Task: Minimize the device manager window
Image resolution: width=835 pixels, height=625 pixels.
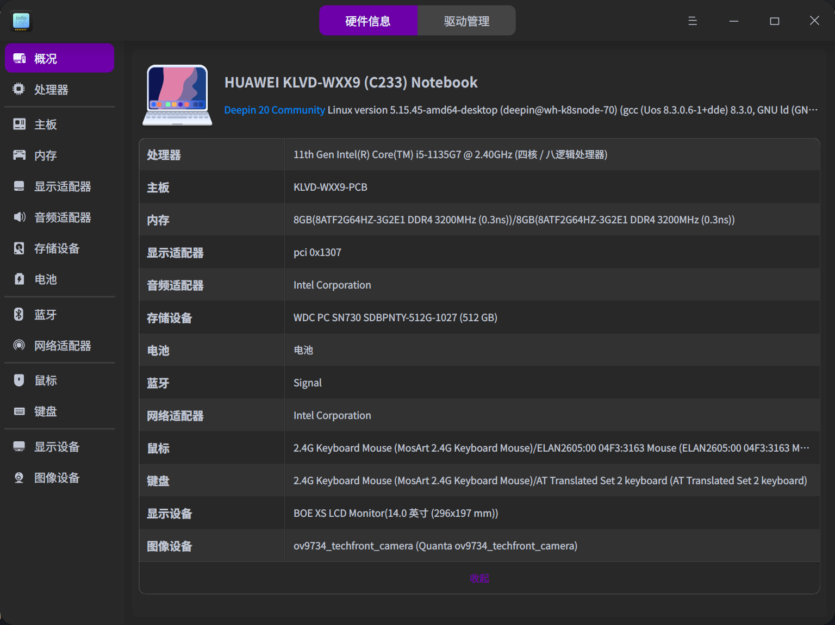Action: pos(734,21)
